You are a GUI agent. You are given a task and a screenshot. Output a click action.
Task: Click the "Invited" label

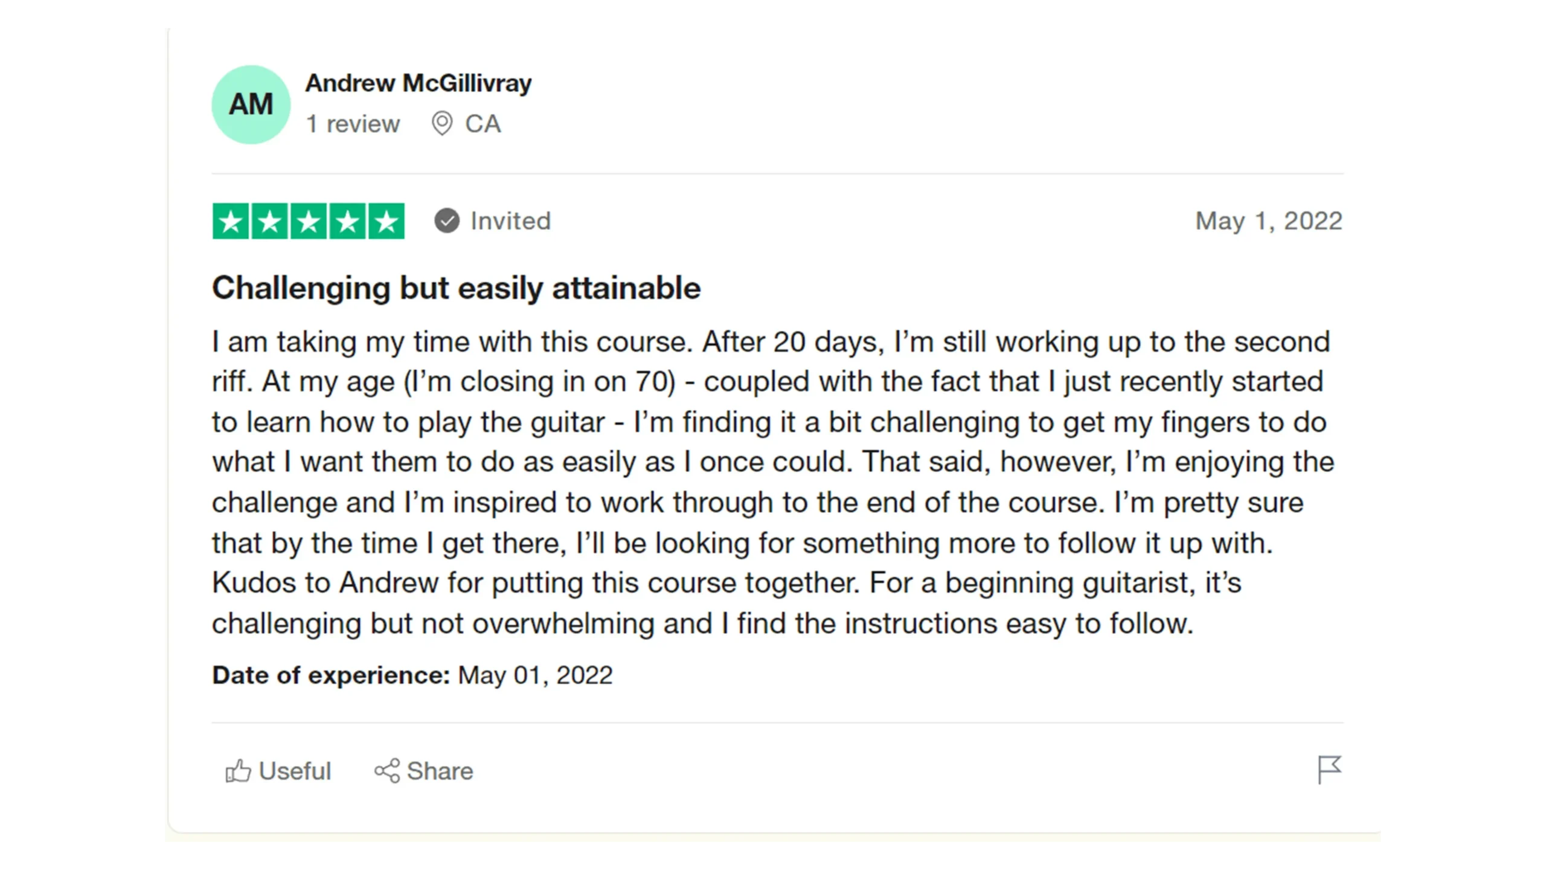pos(511,221)
